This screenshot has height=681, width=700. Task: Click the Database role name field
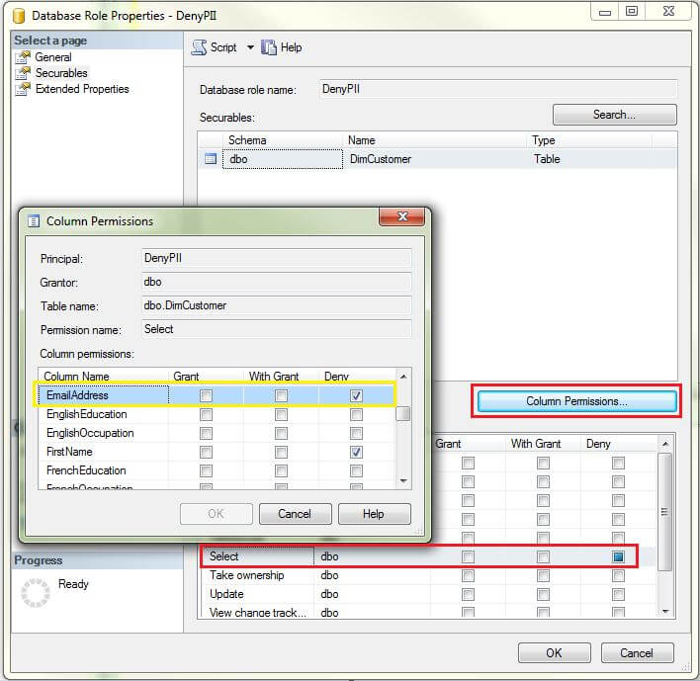498,89
